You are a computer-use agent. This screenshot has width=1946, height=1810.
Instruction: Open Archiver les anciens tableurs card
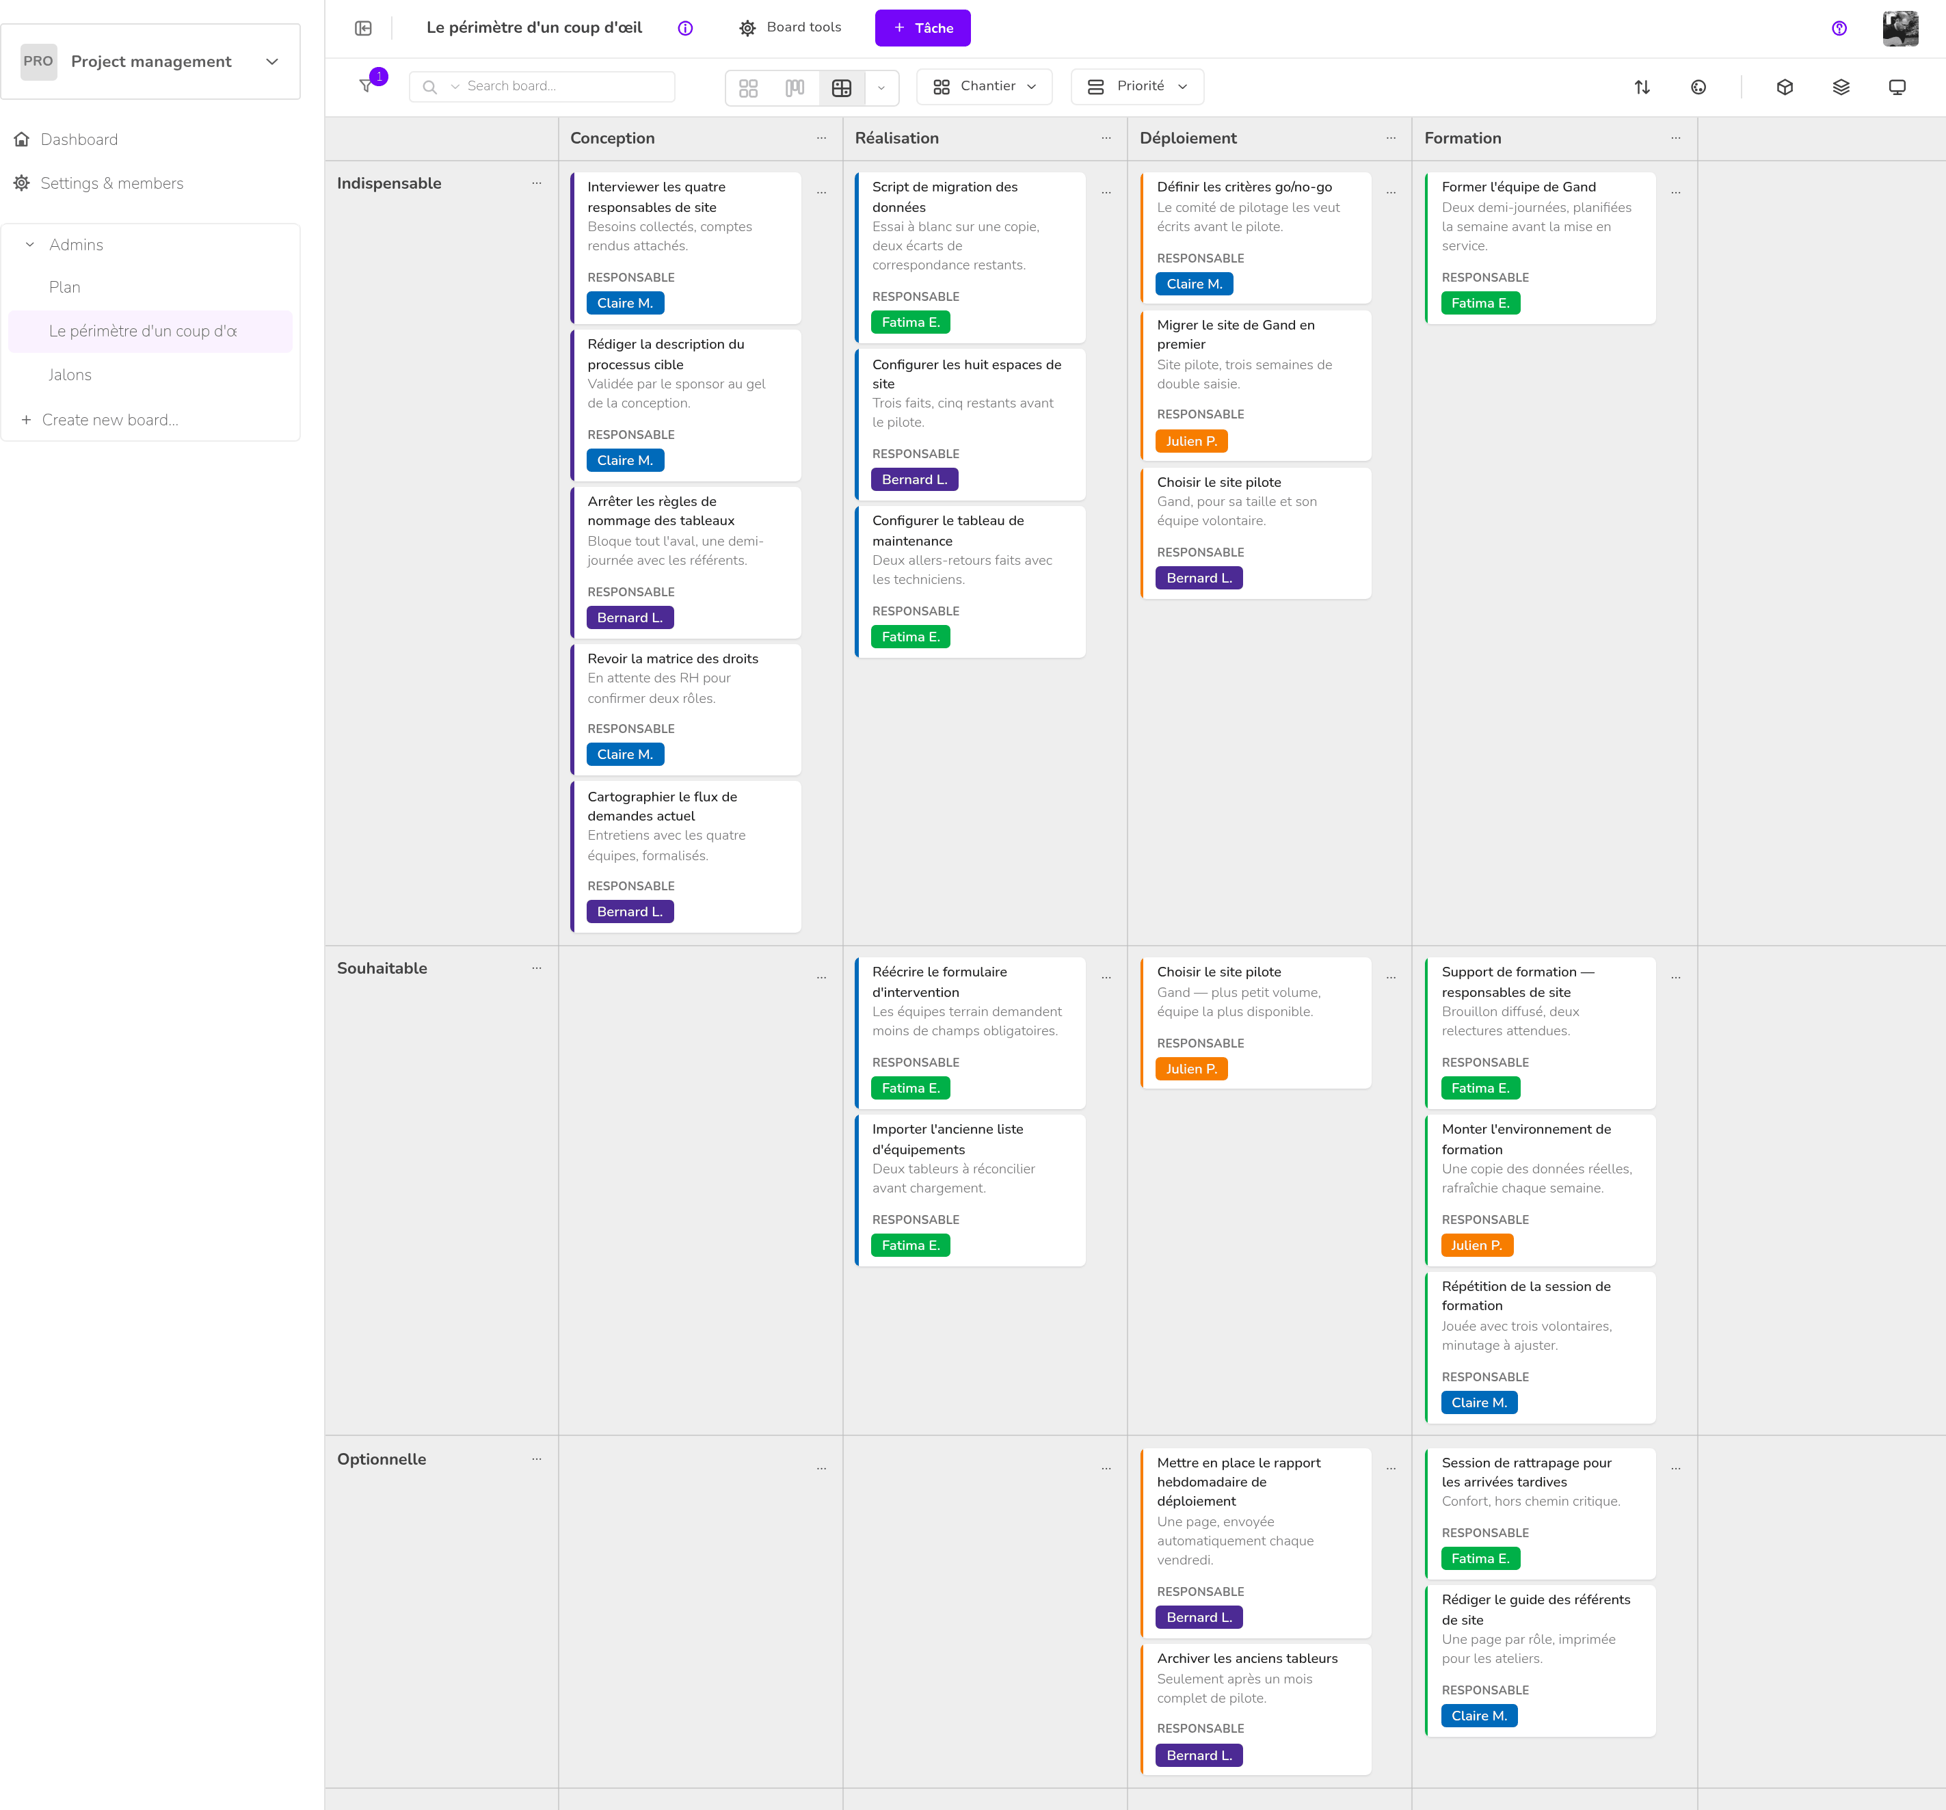[x=1256, y=1709]
